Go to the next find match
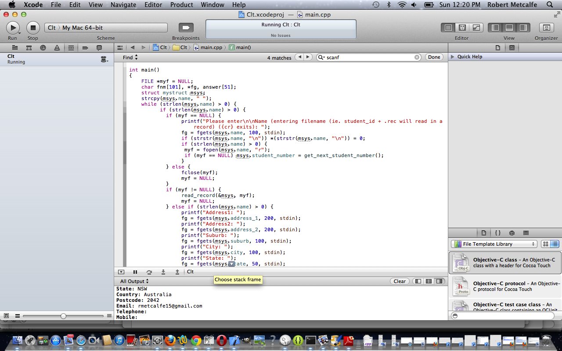The image size is (562, 351). tap(308, 57)
